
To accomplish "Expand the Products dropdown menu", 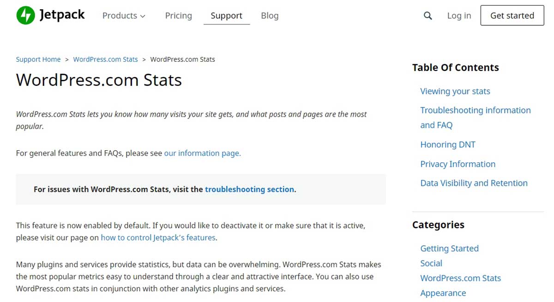I will 124,16.
